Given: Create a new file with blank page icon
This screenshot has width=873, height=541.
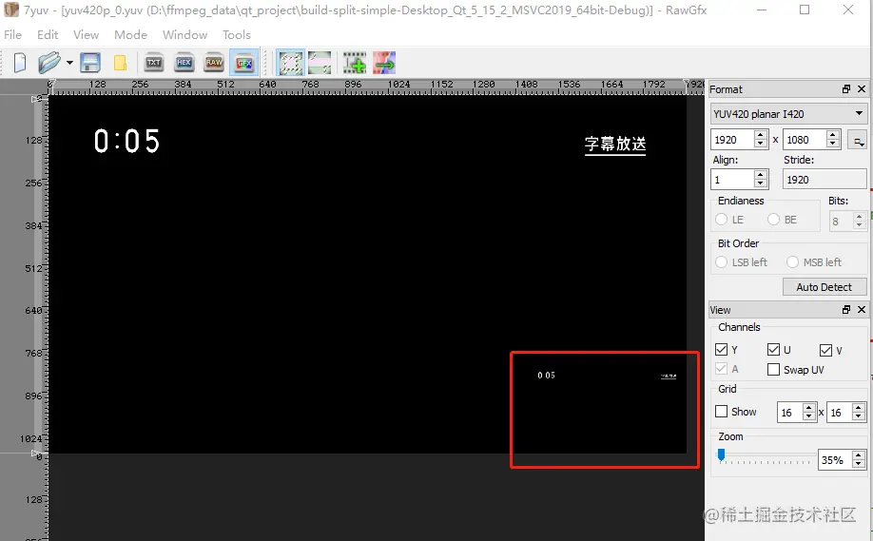Looking at the screenshot, I should (19, 63).
